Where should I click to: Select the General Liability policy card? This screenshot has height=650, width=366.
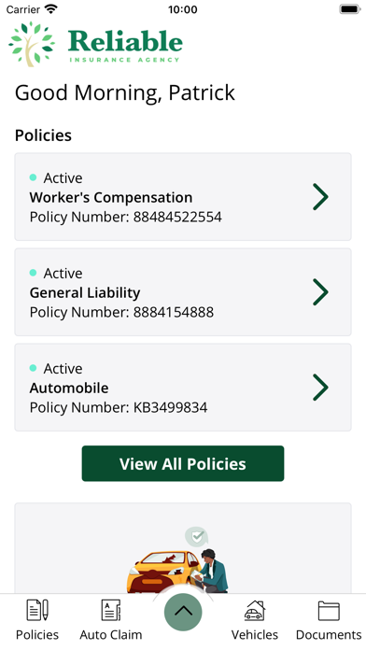coord(183,291)
